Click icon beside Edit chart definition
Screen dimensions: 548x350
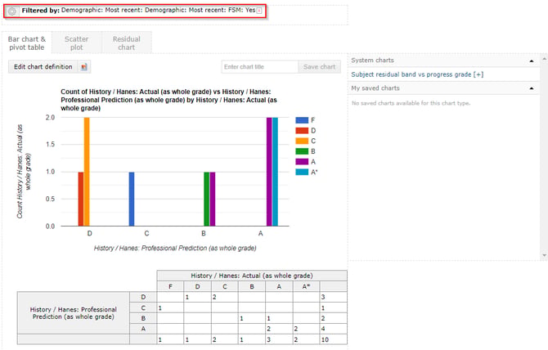point(84,67)
